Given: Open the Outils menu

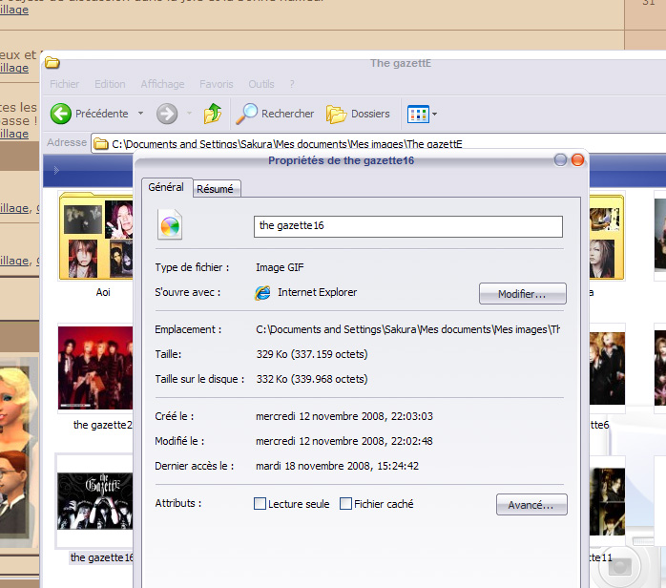Looking at the screenshot, I should 261,84.
